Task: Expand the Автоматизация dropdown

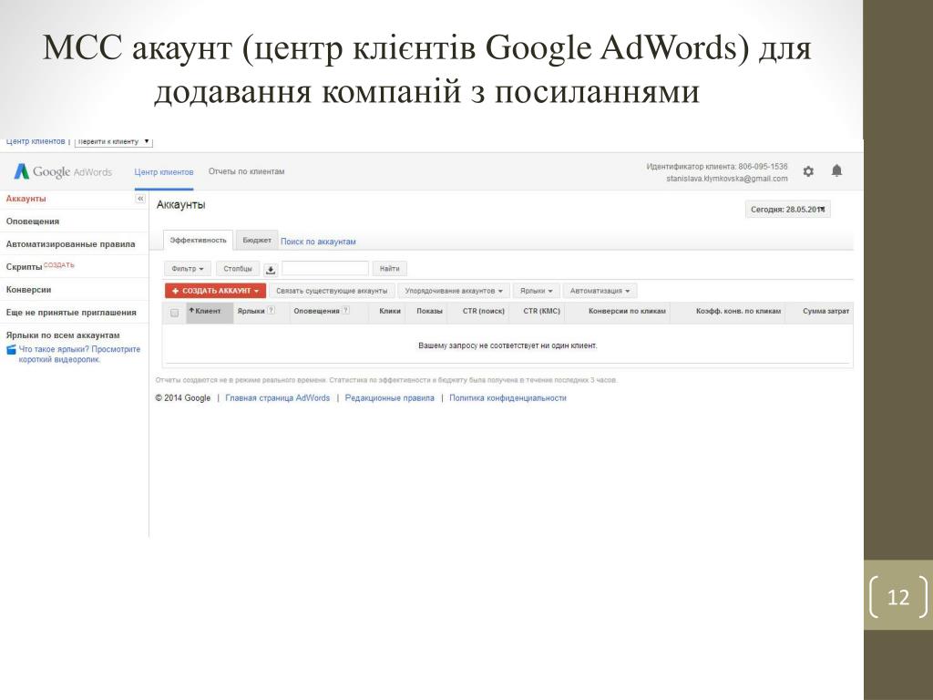Action: click(x=600, y=291)
